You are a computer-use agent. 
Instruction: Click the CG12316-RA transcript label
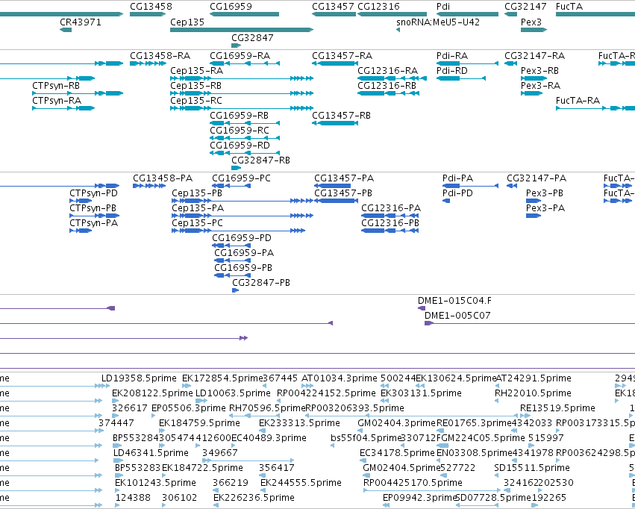(x=387, y=70)
